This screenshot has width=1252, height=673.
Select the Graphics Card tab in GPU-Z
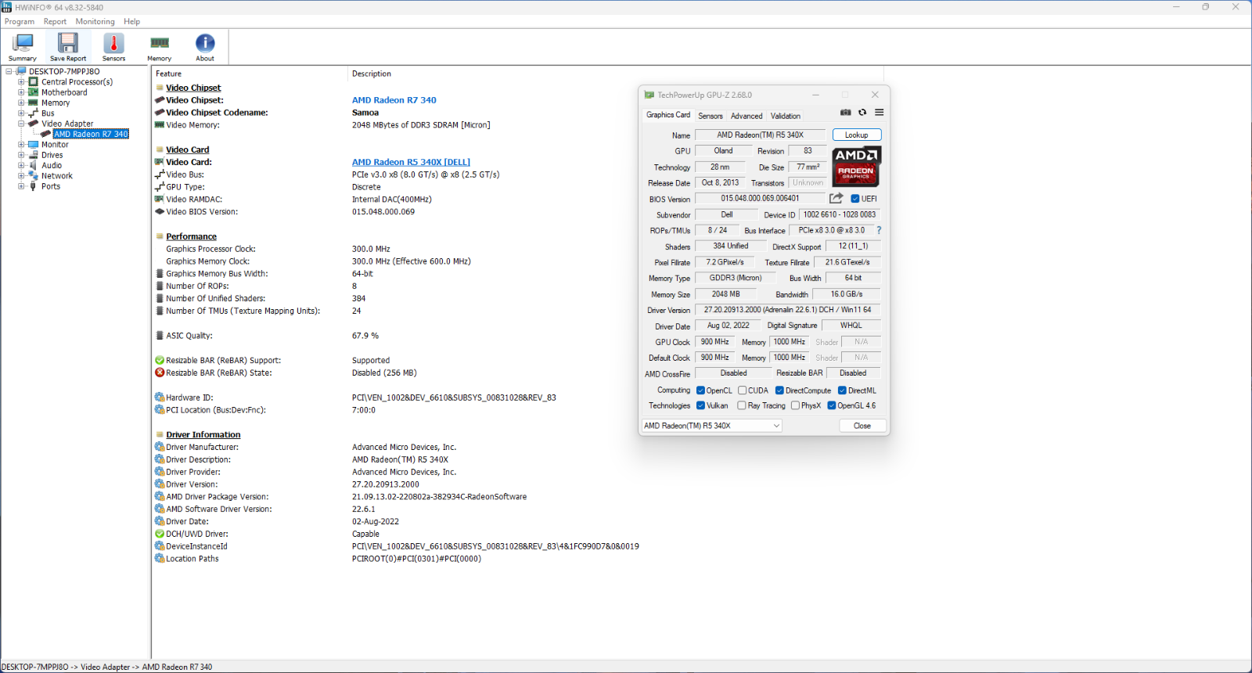tap(668, 115)
